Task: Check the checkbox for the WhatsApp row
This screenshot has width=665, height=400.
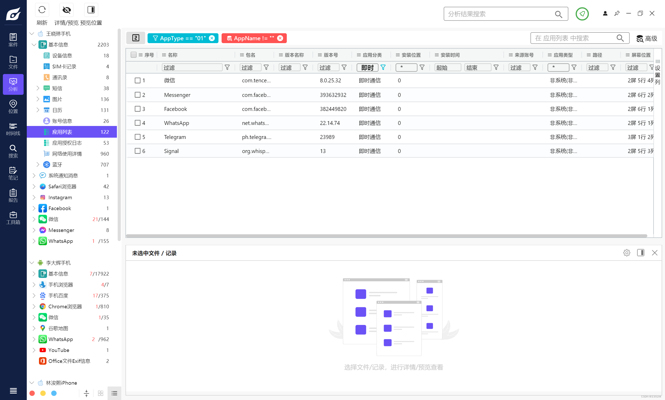Action: (137, 123)
